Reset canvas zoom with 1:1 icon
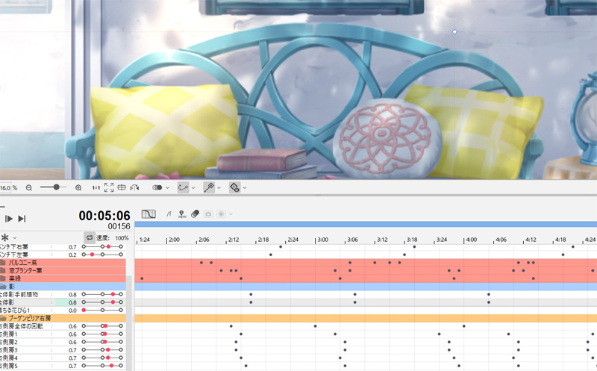The height and width of the screenshot is (371, 597). (x=96, y=187)
